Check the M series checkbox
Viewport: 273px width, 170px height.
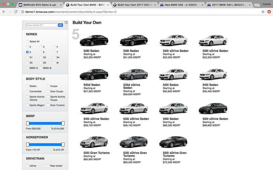(54, 63)
